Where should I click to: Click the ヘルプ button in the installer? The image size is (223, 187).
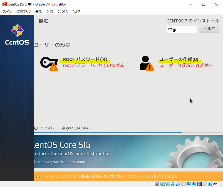[209, 29]
